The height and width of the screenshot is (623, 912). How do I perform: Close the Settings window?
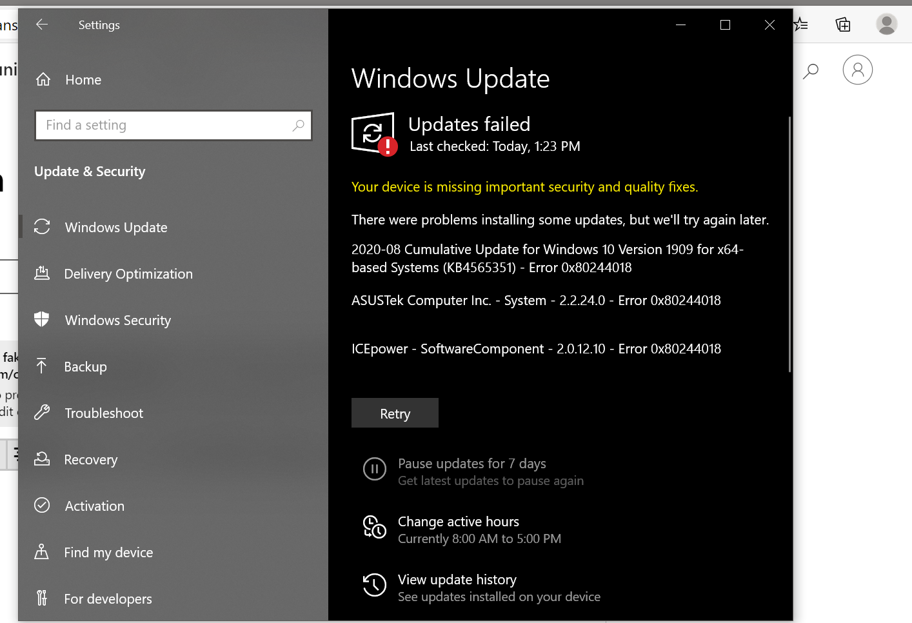[769, 25]
